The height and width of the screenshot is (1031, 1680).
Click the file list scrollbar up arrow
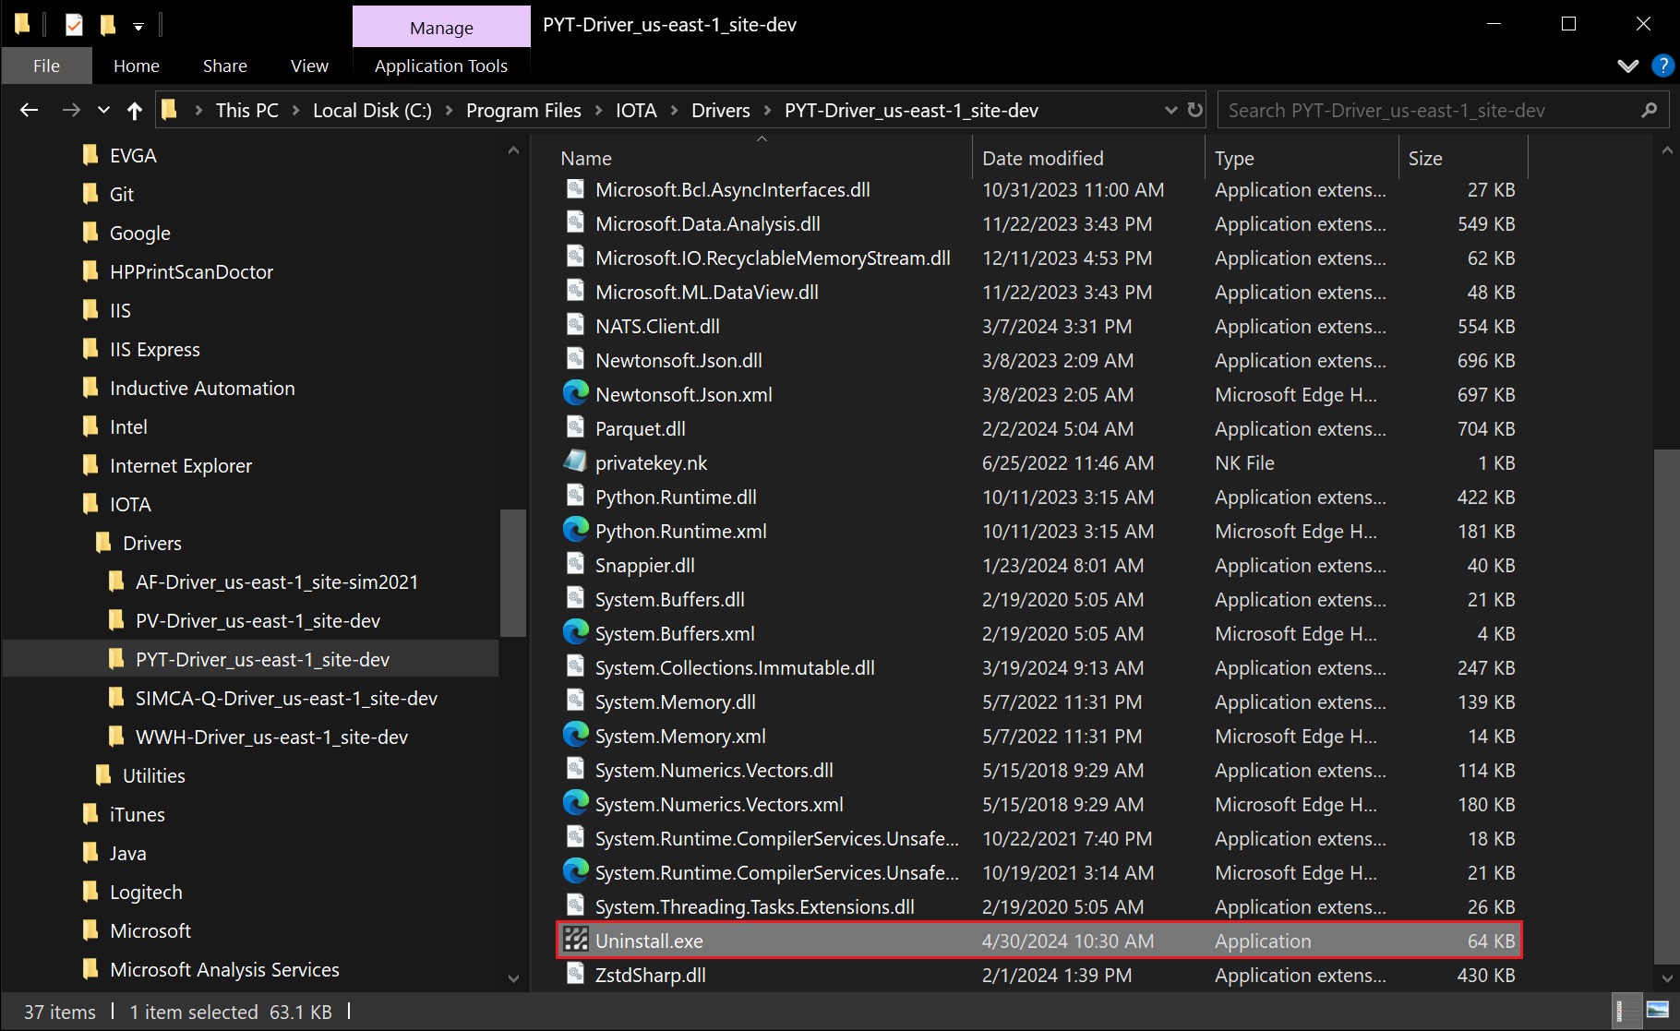click(x=1667, y=150)
